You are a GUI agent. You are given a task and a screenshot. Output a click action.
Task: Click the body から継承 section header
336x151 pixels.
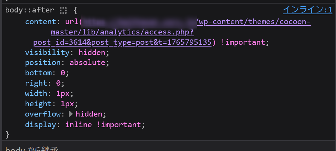coord(32,148)
